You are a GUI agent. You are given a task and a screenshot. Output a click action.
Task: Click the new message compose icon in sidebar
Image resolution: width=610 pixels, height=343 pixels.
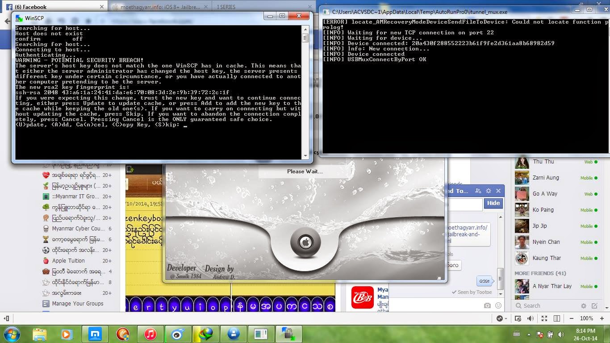[594, 306]
